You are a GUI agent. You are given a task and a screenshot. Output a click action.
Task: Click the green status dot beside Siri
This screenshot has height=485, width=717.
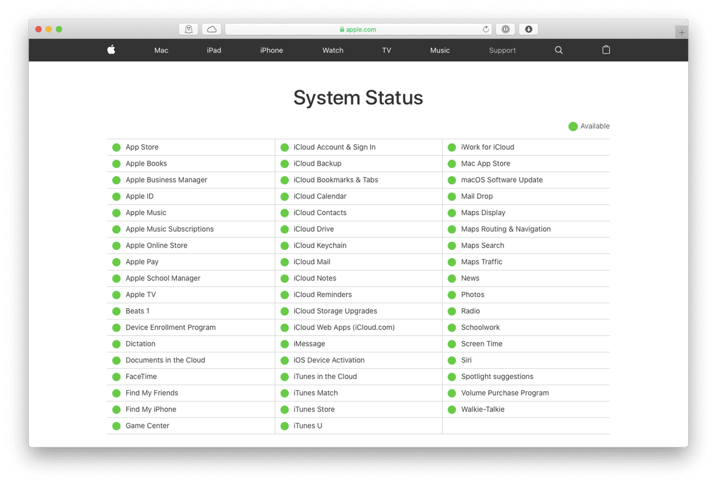point(452,361)
